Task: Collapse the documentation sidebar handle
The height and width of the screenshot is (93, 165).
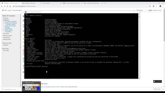Action: click(21, 48)
